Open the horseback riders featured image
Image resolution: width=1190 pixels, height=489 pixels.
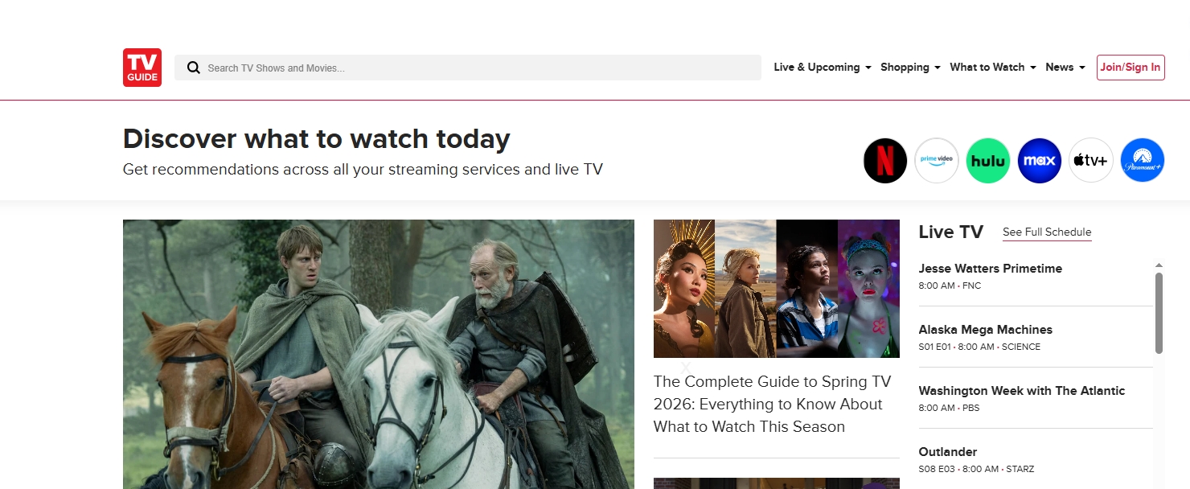(379, 354)
